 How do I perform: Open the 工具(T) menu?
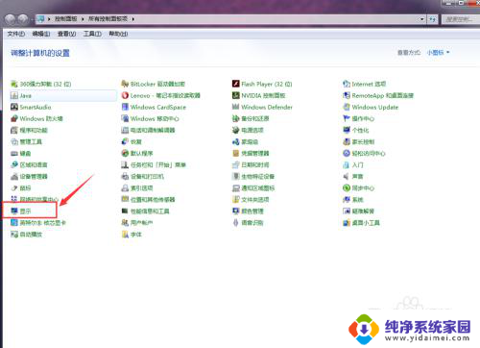click(x=92, y=34)
